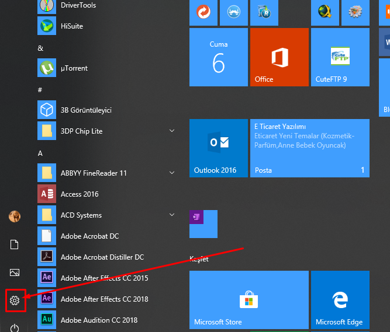Jump via the 'A' letter header

tap(40, 153)
